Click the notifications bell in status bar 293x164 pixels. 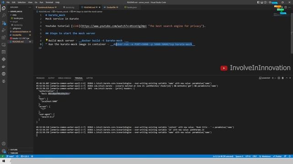point(290,156)
